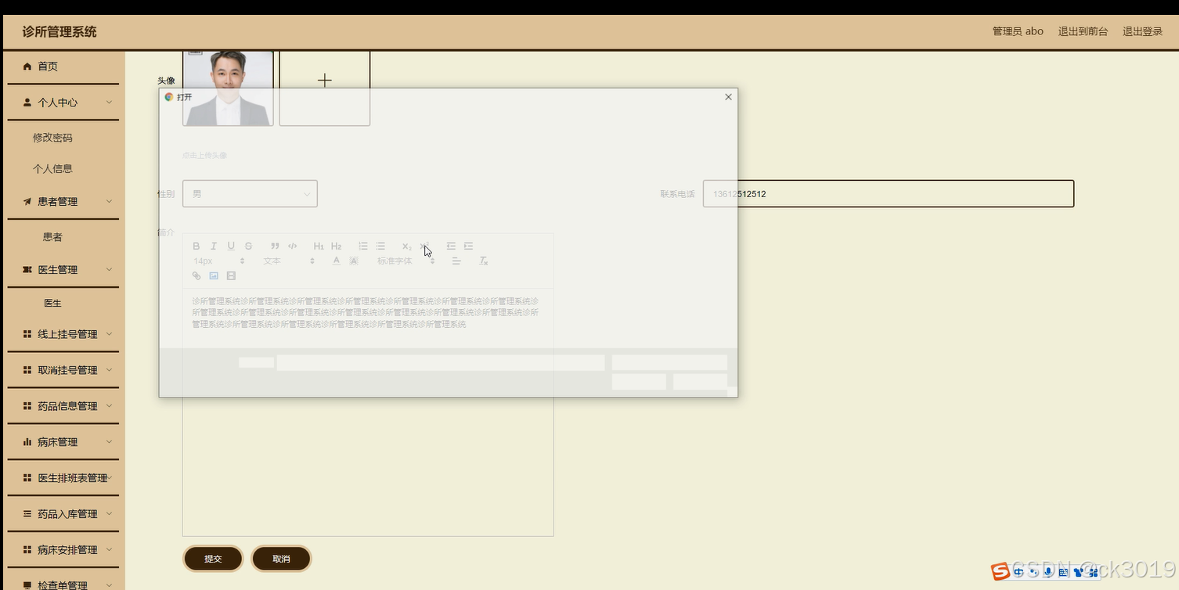Expand the 药品信息管理 chevron
1179x590 pixels.
pyautogui.click(x=109, y=406)
